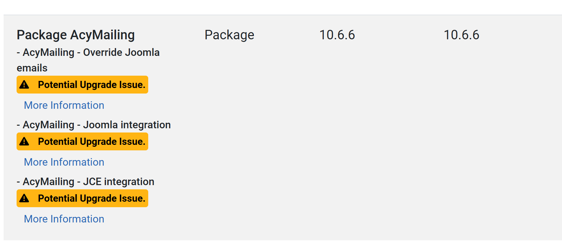Click the Package type cell
Screen dimensions: 562x252
point(229,35)
